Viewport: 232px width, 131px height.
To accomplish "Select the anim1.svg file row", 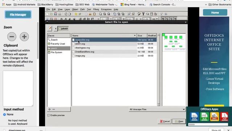I will click(114, 44).
